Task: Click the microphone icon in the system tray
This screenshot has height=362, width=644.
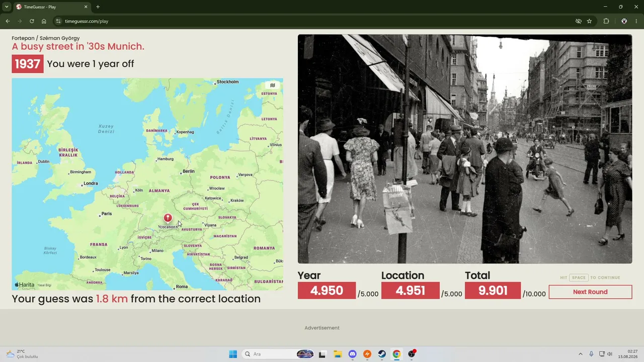Action: [x=591, y=354]
